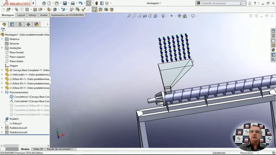Viewport: 276px width, 155px height.
Task: Click the Apply Scene icon
Action: 185,16
